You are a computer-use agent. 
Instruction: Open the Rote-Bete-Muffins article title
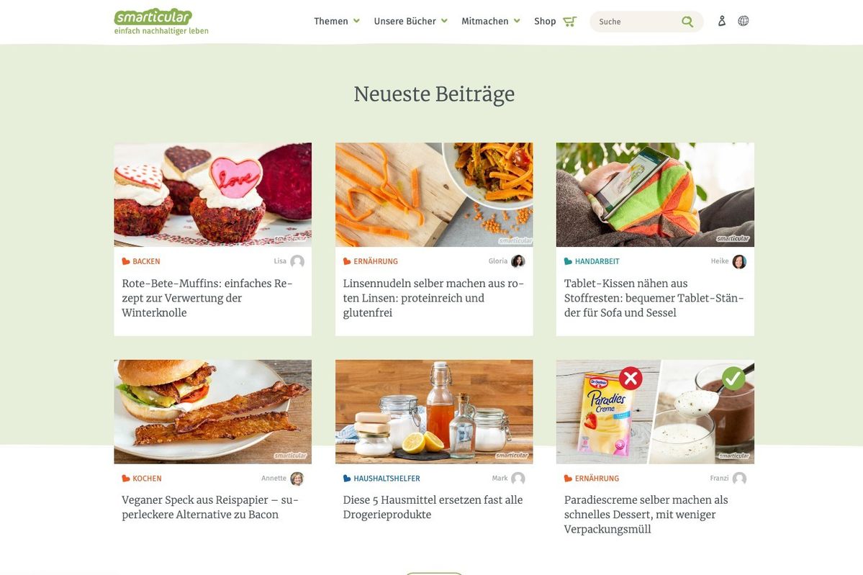[x=207, y=298]
